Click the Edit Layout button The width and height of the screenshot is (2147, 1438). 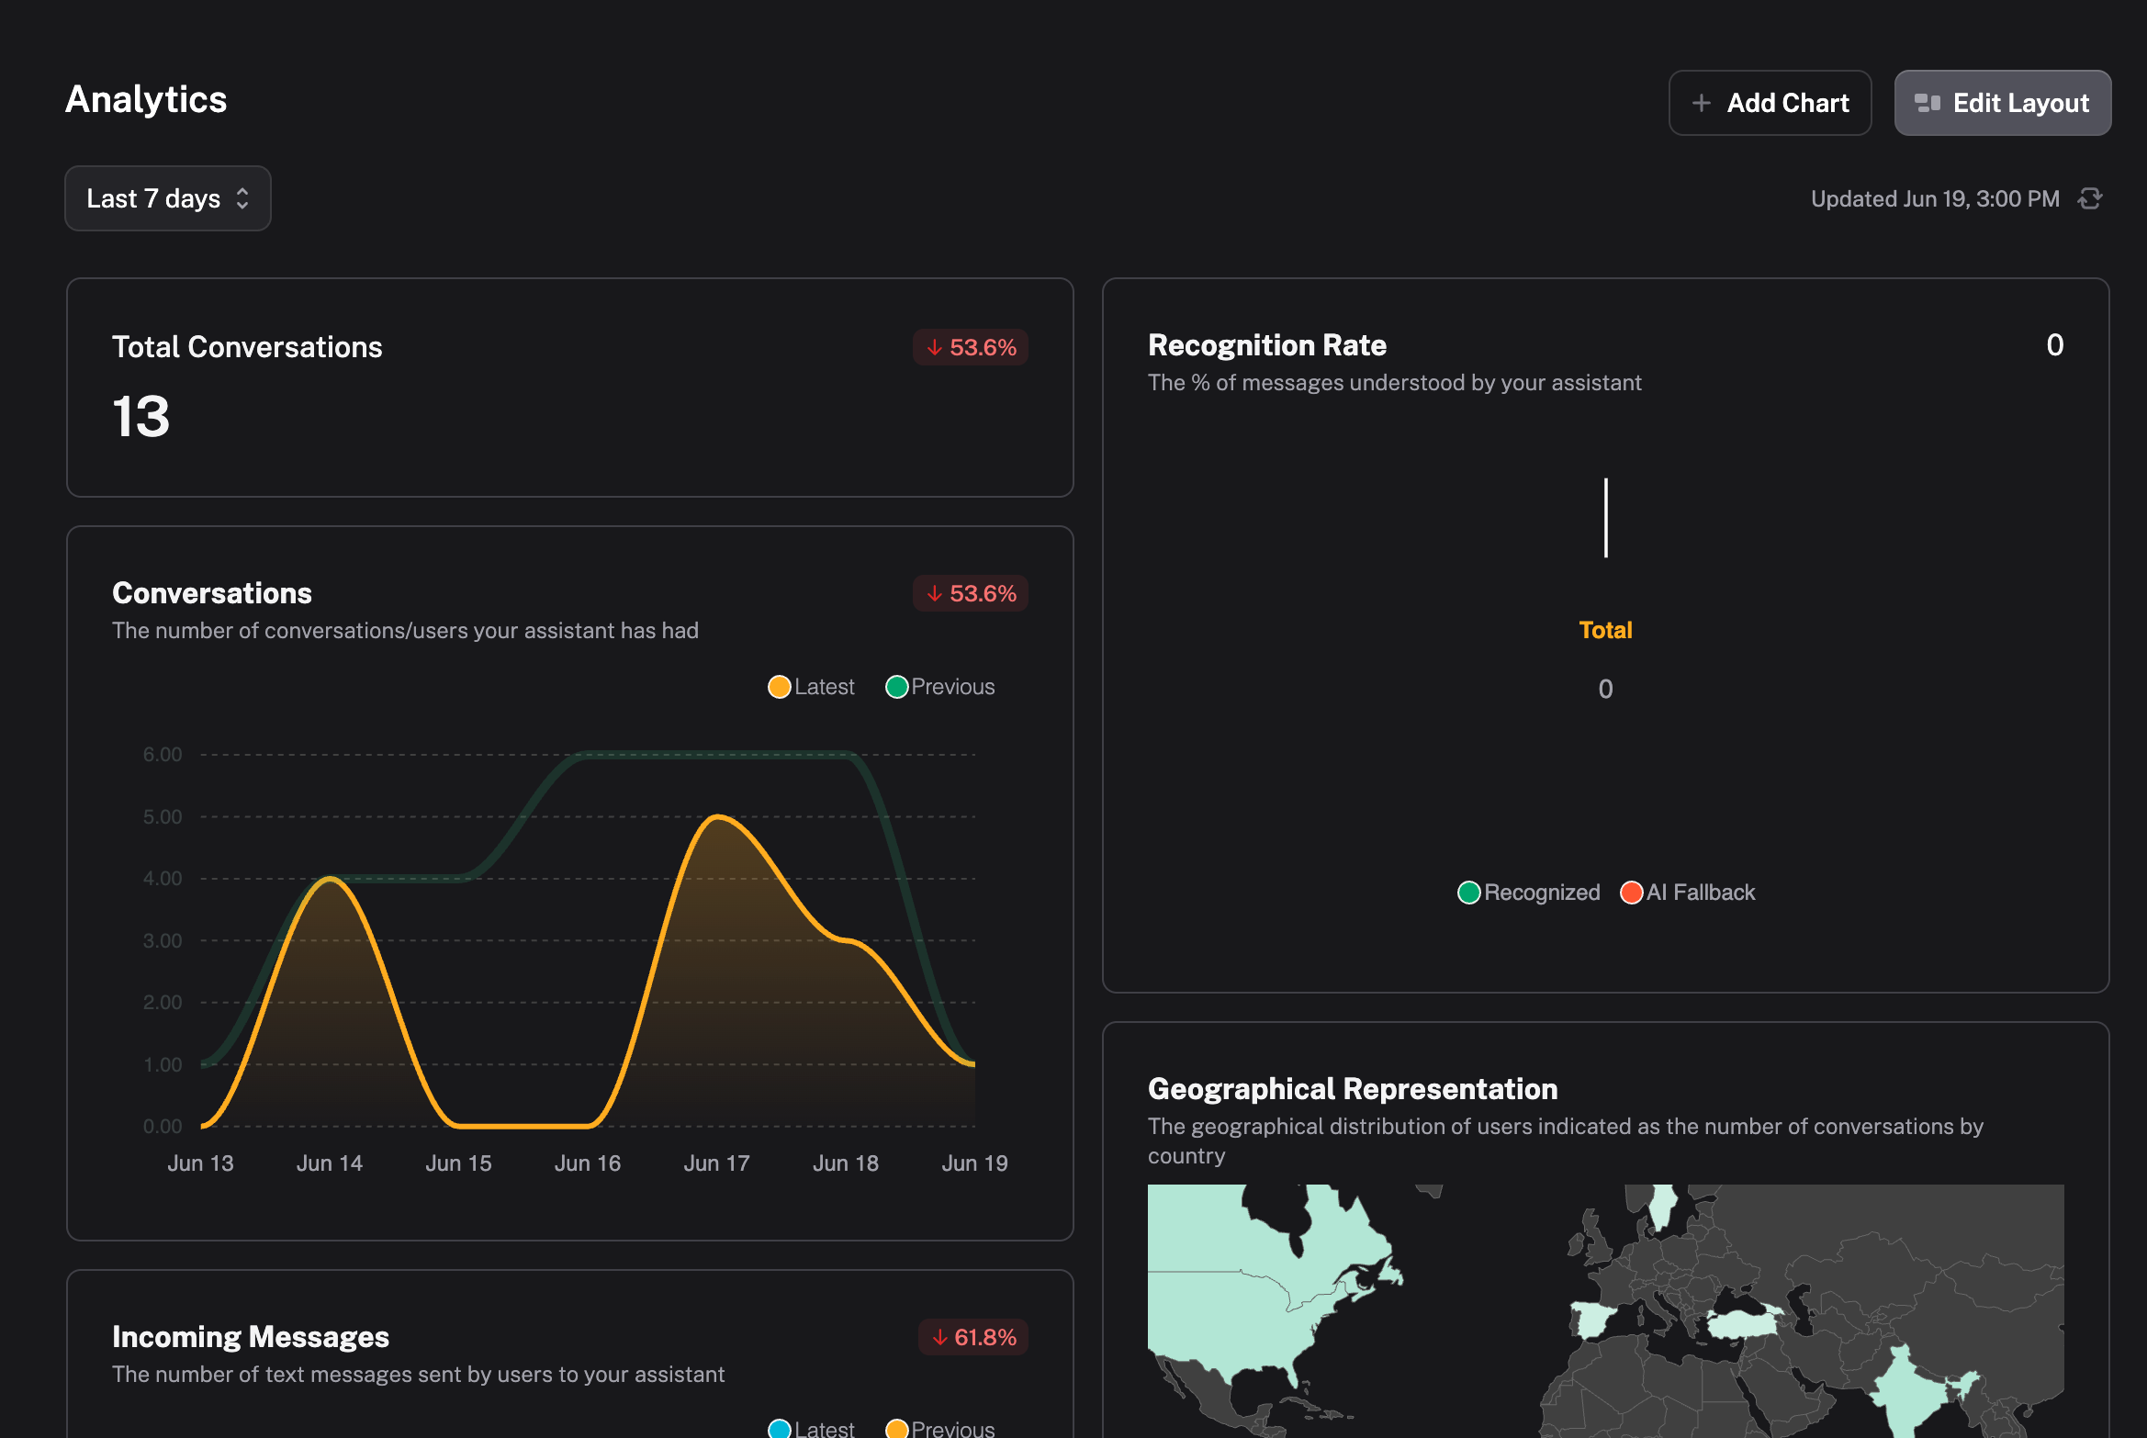[2002, 103]
